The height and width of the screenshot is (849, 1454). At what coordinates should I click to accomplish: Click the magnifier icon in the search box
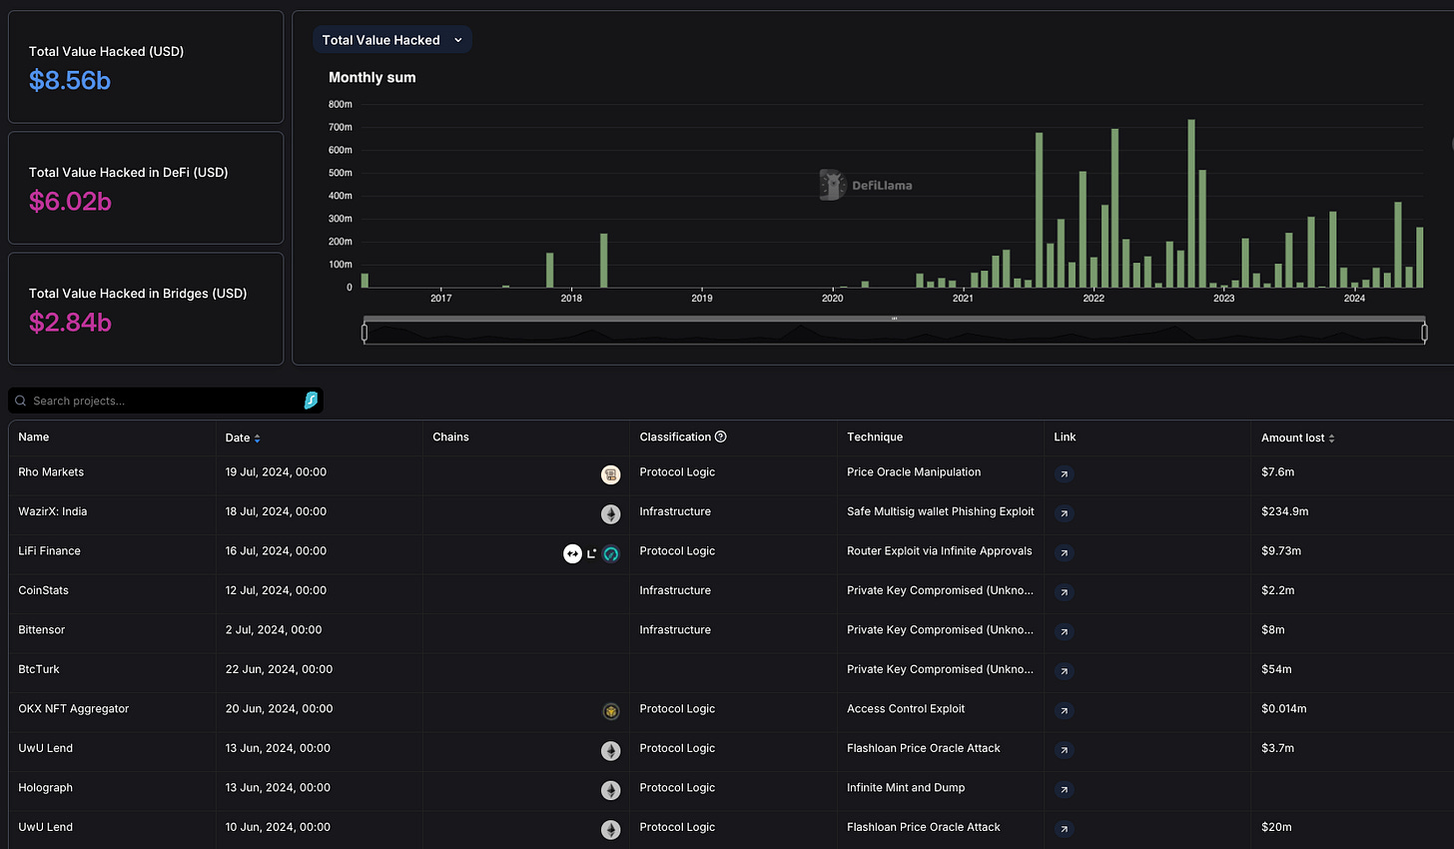20,401
